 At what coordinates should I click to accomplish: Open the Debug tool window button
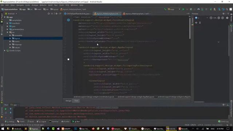pos(9,122)
